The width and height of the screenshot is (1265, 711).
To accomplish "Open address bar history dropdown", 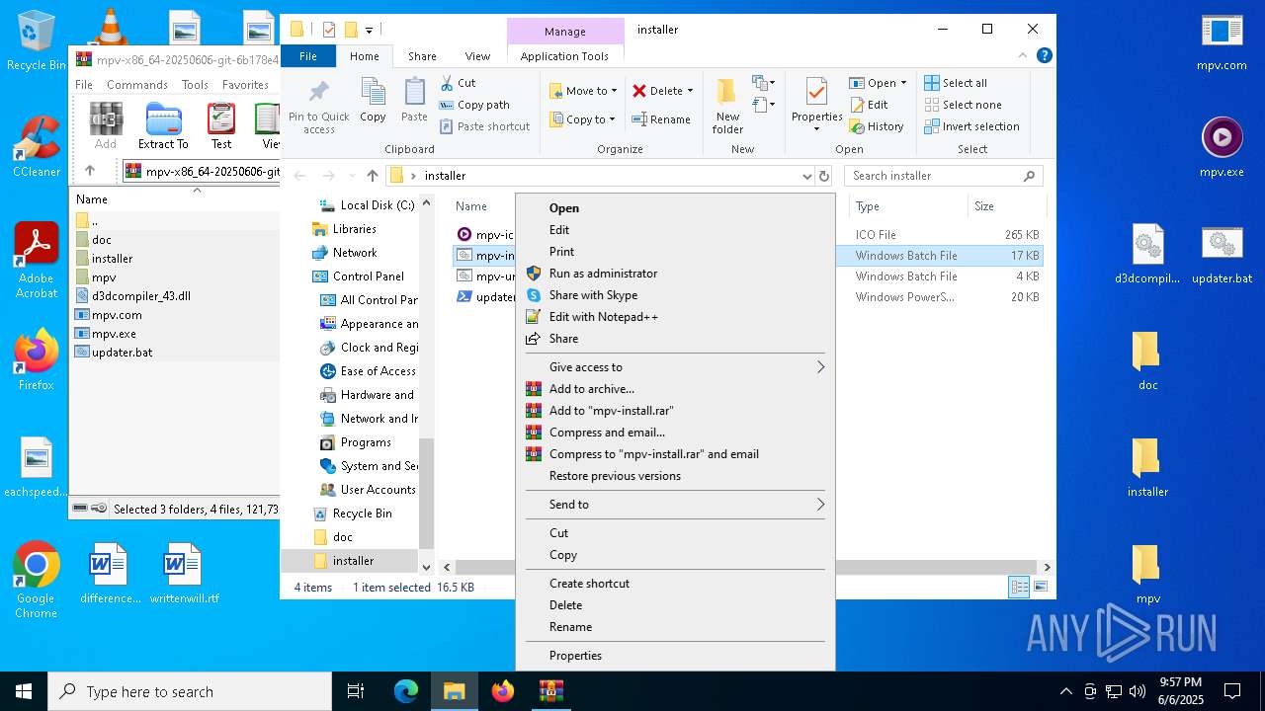I will [807, 176].
